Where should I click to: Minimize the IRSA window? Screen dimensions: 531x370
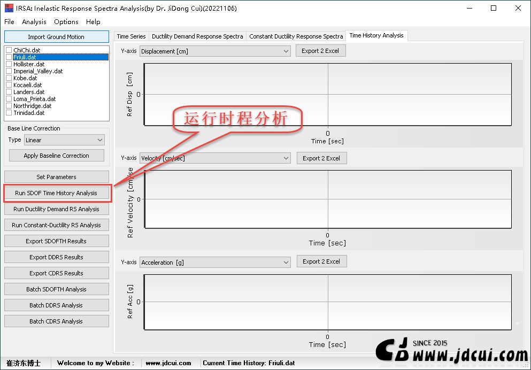(470, 8)
